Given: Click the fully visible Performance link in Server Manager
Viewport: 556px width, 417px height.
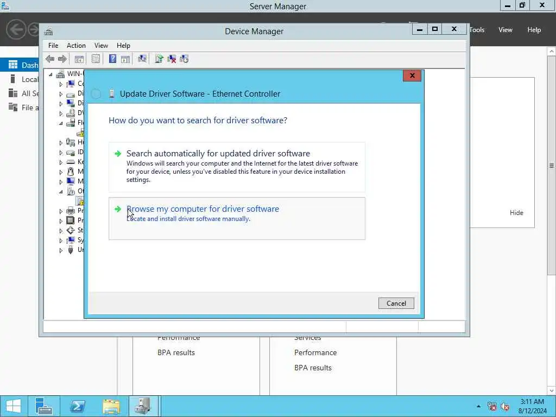Looking at the screenshot, I should [315, 352].
